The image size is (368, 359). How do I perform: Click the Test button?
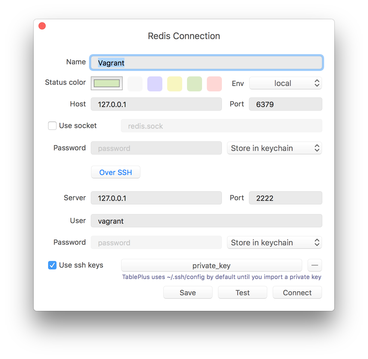coord(242,292)
